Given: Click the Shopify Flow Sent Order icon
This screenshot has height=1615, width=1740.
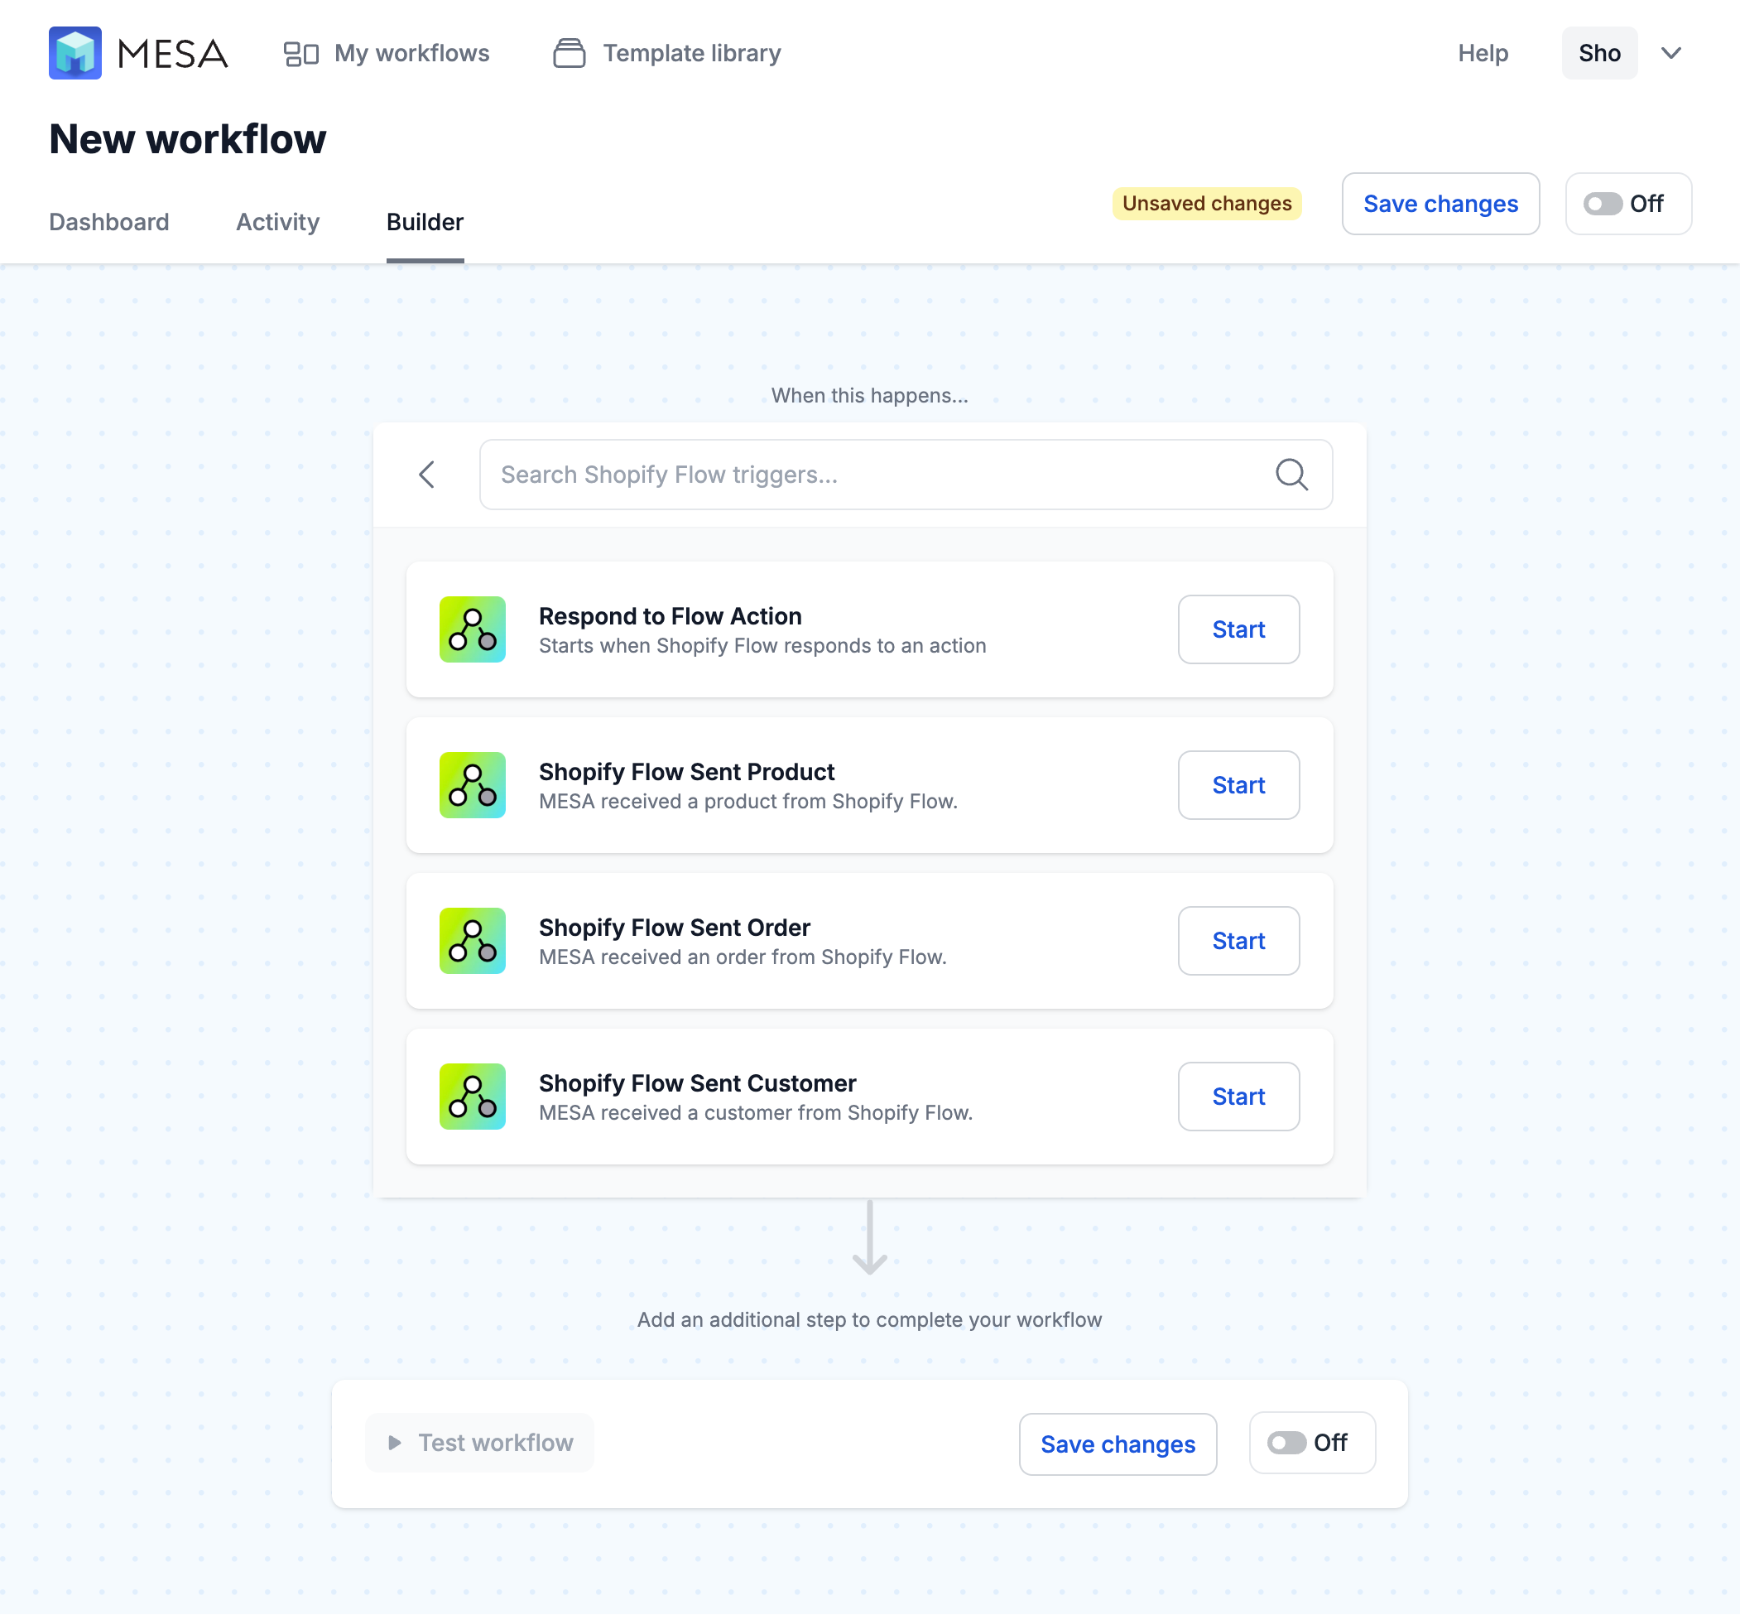Looking at the screenshot, I should [x=473, y=940].
